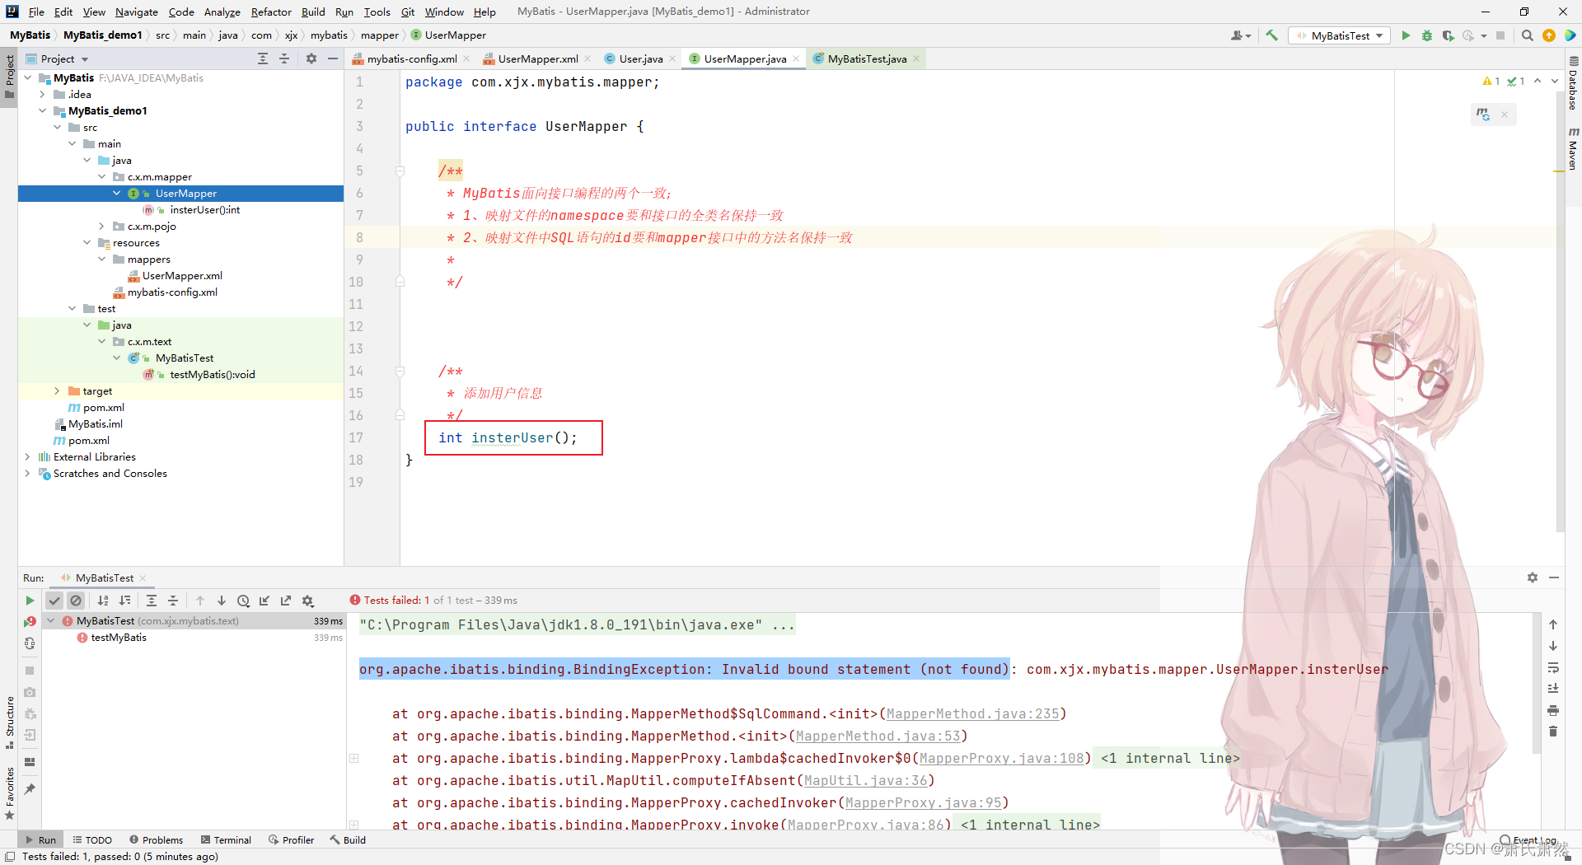Switch to UserMapper.xml editor tab
The width and height of the screenshot is (1582, 865).
(x=536, y=58)
